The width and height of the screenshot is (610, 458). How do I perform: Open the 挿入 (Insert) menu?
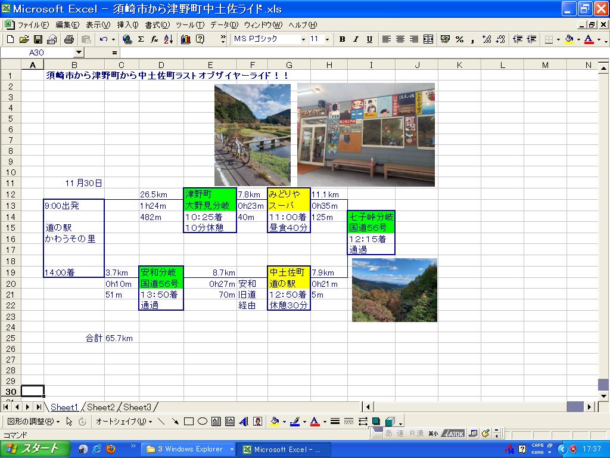(x=127, y=25)
